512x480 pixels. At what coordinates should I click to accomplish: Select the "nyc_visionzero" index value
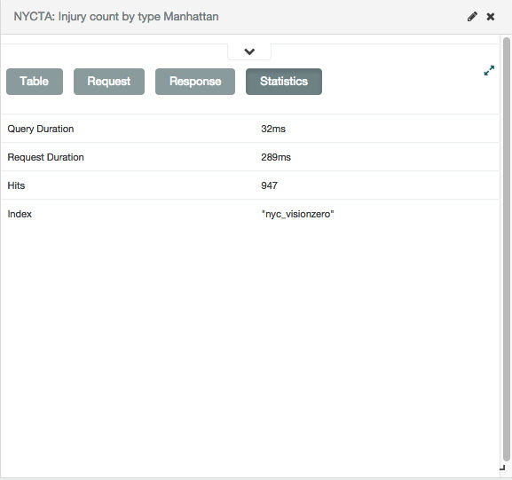click(x=297, y=214)
